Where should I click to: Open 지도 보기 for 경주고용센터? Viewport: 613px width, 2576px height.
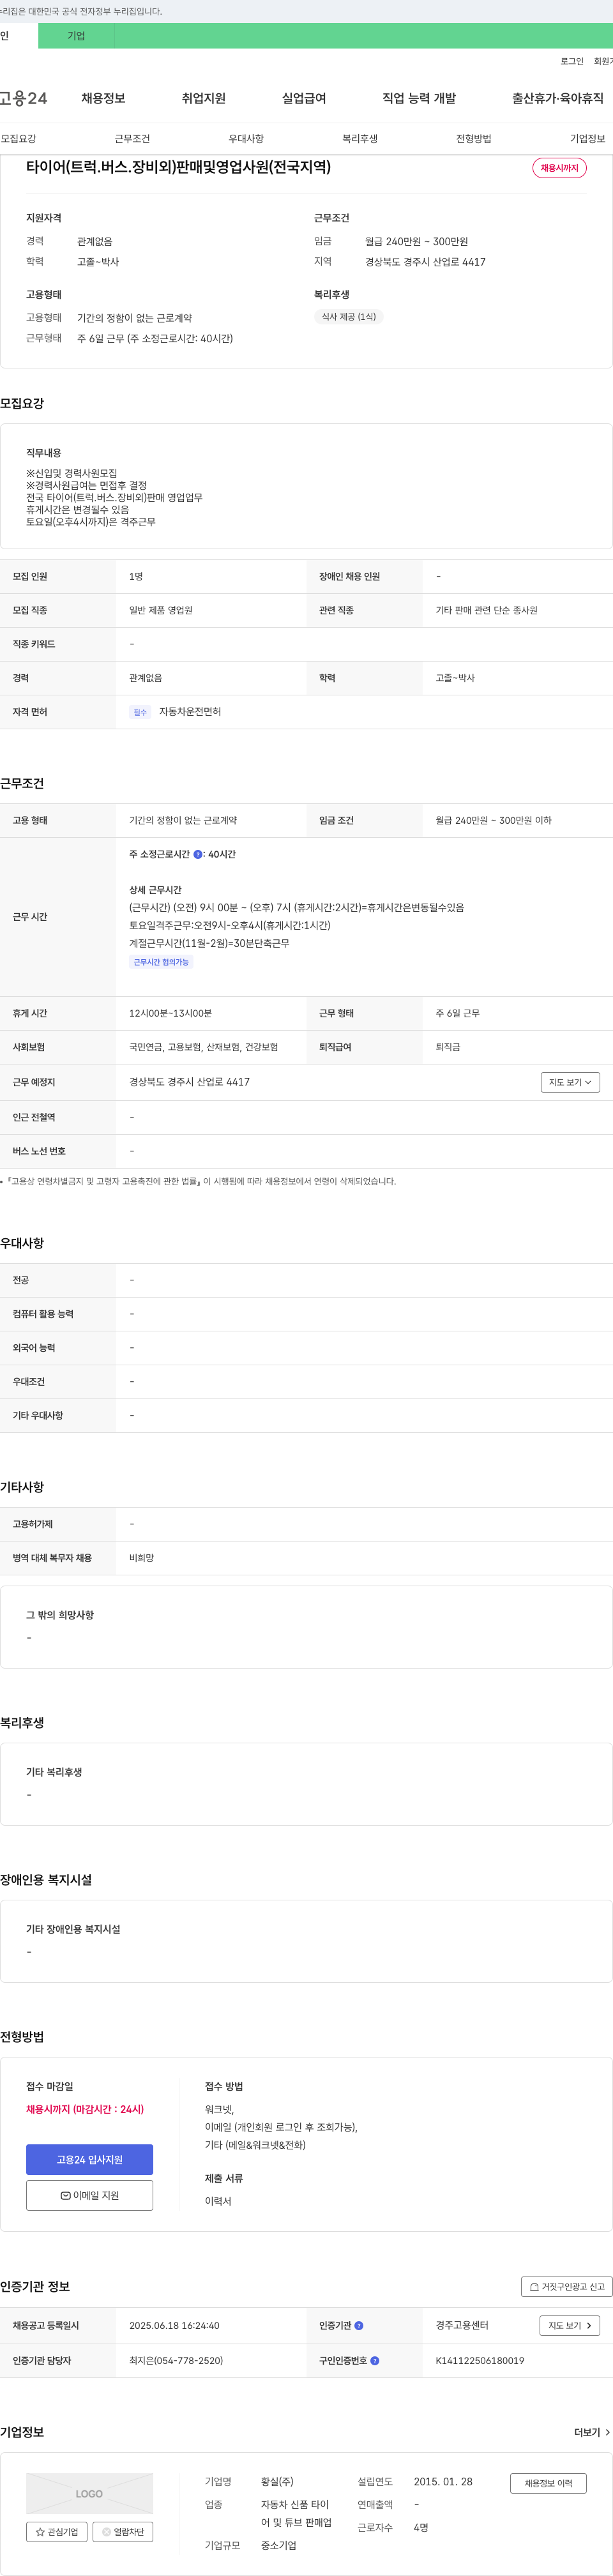click(x=570, y=2326)
